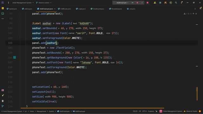Click the System breadcrumb
This screenshot has height=114, width=203.
click(51, 111)
